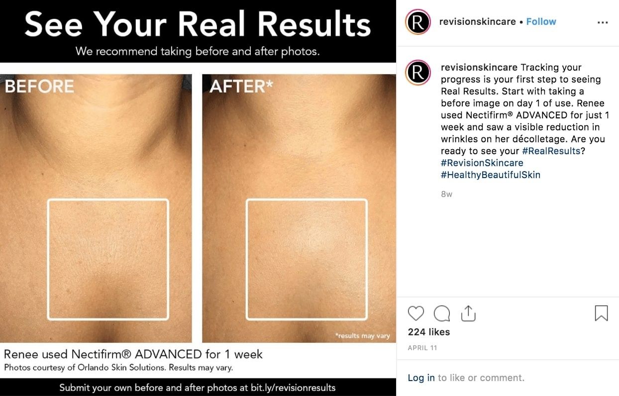Screen dimensions: 619x396
Task: Open revisionskincare username in header
Action: click(x=478, y=21)
